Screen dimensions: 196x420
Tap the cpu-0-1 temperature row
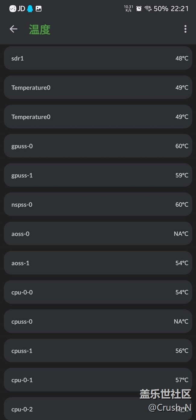pos(98,380)
